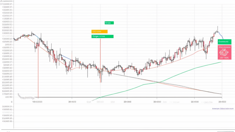The width and height of the screenshot is (235, 132).
Task: Click the orange label tag on the chart
Action: 99,31
